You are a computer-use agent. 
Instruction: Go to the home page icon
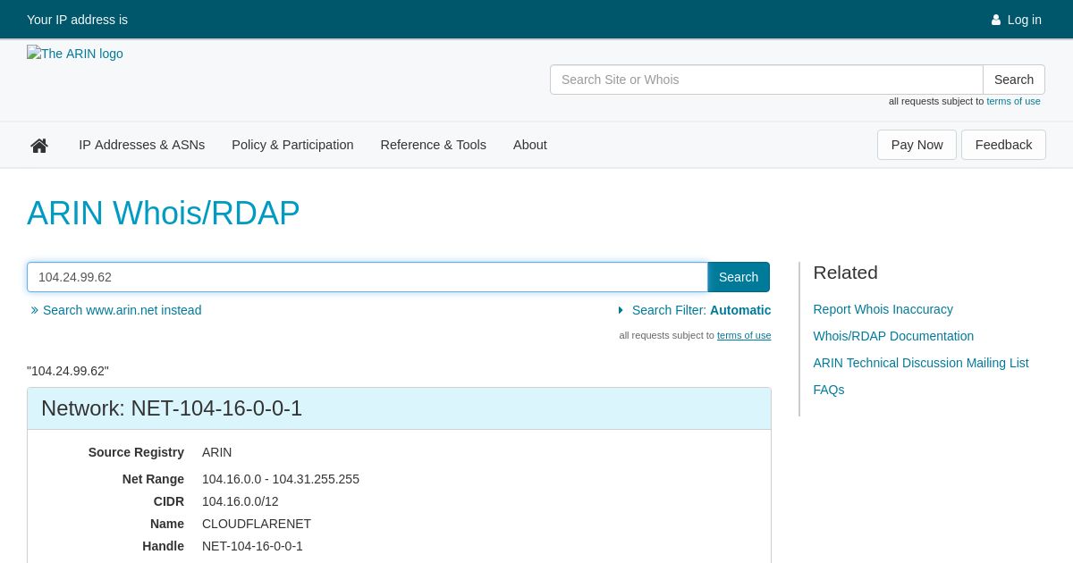(x=39, y=146)
